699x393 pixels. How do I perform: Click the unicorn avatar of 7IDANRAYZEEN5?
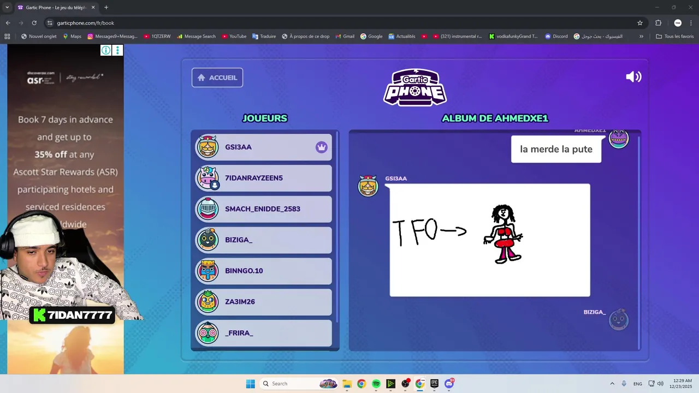[208, 178]
